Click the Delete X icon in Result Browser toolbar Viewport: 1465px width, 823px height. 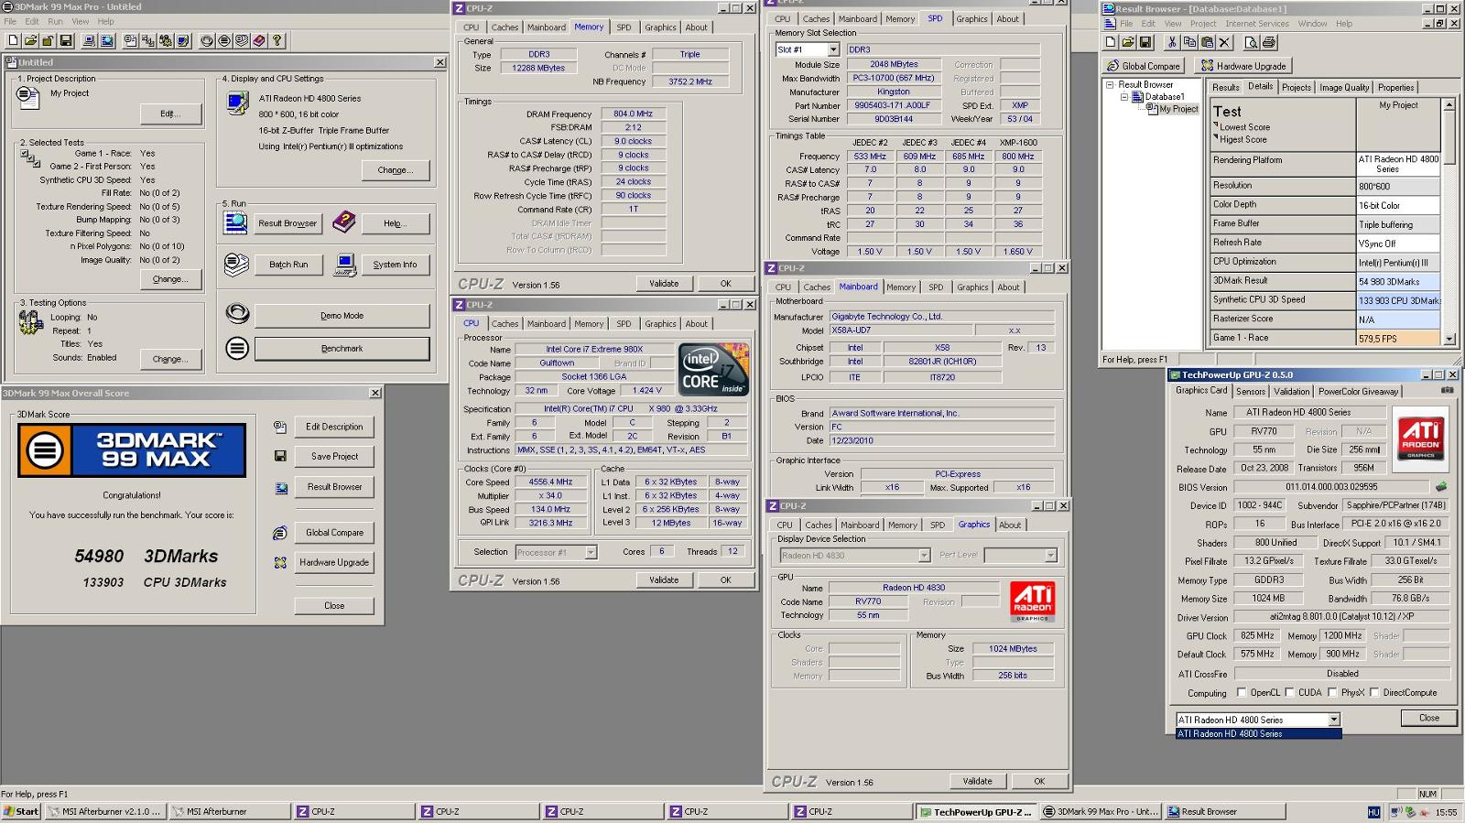[x=1225, y=42]
